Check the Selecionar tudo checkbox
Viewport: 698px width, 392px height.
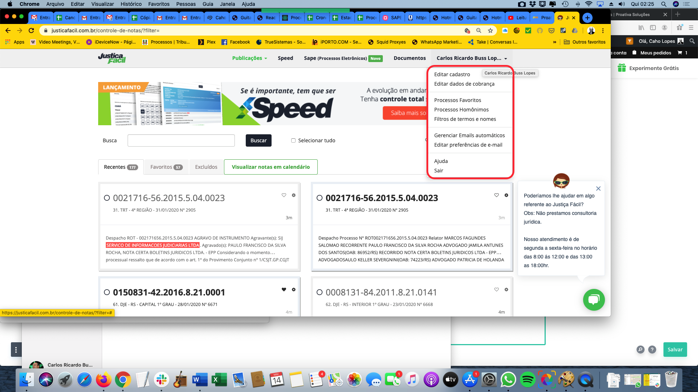pyautogui.click(x=293, y=140)
